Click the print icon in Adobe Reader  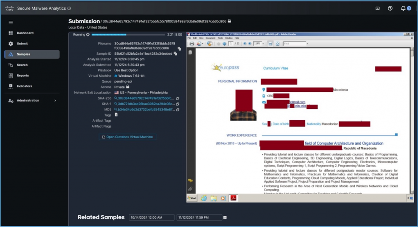point(191,44)
